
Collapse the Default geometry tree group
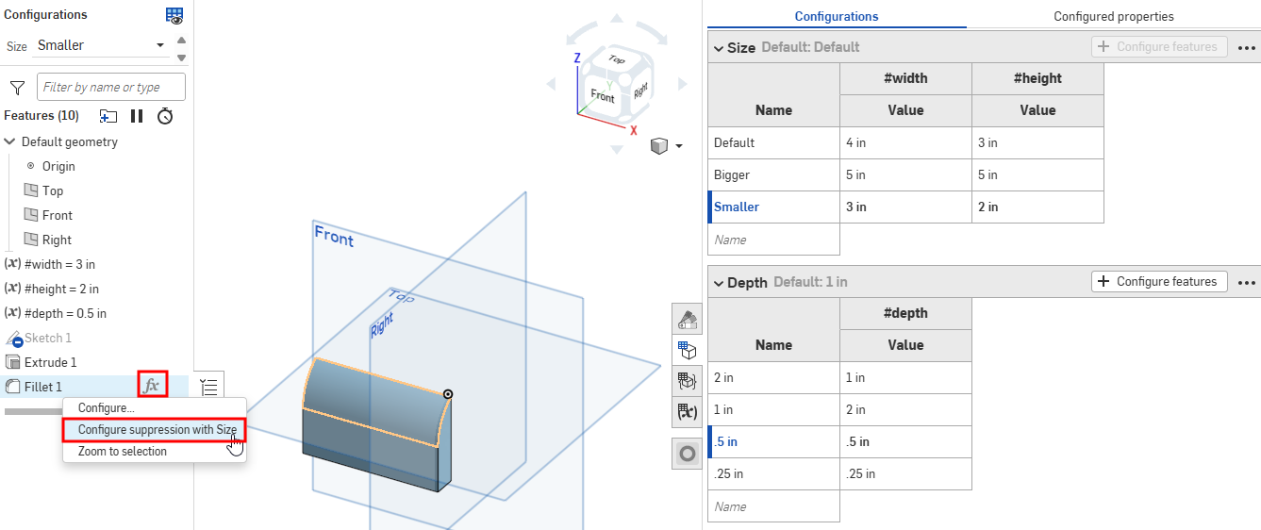coord(10,141)
